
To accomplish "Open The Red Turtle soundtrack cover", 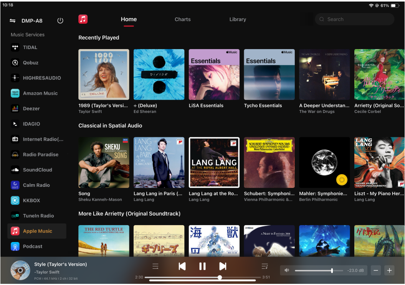I will 104,241.
